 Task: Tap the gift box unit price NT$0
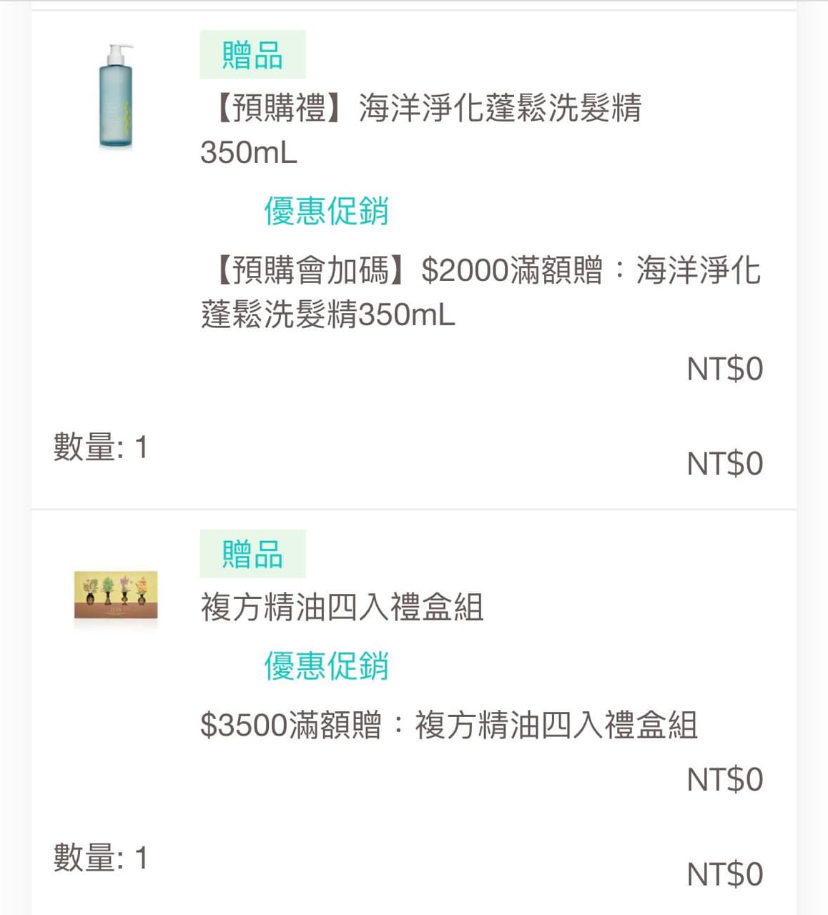[724, 779]
